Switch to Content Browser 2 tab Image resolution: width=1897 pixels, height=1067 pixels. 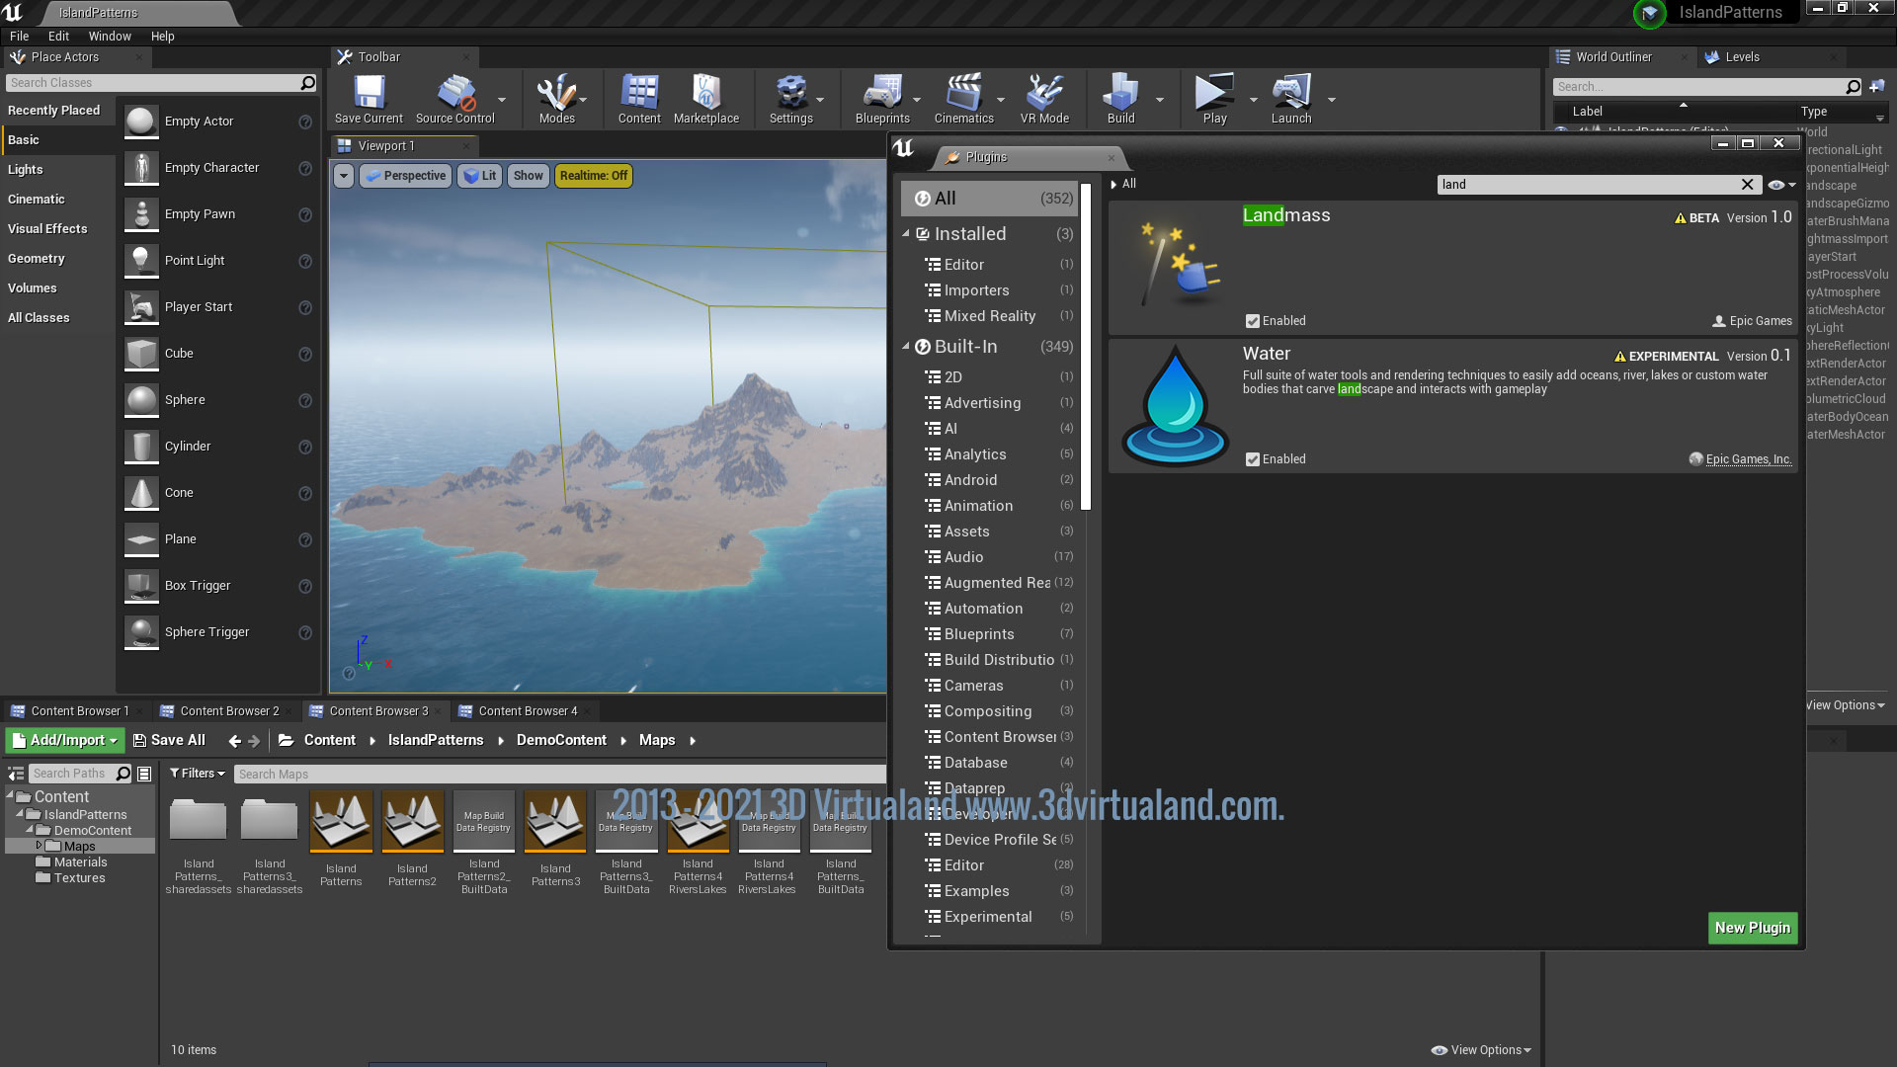[228, 711]
